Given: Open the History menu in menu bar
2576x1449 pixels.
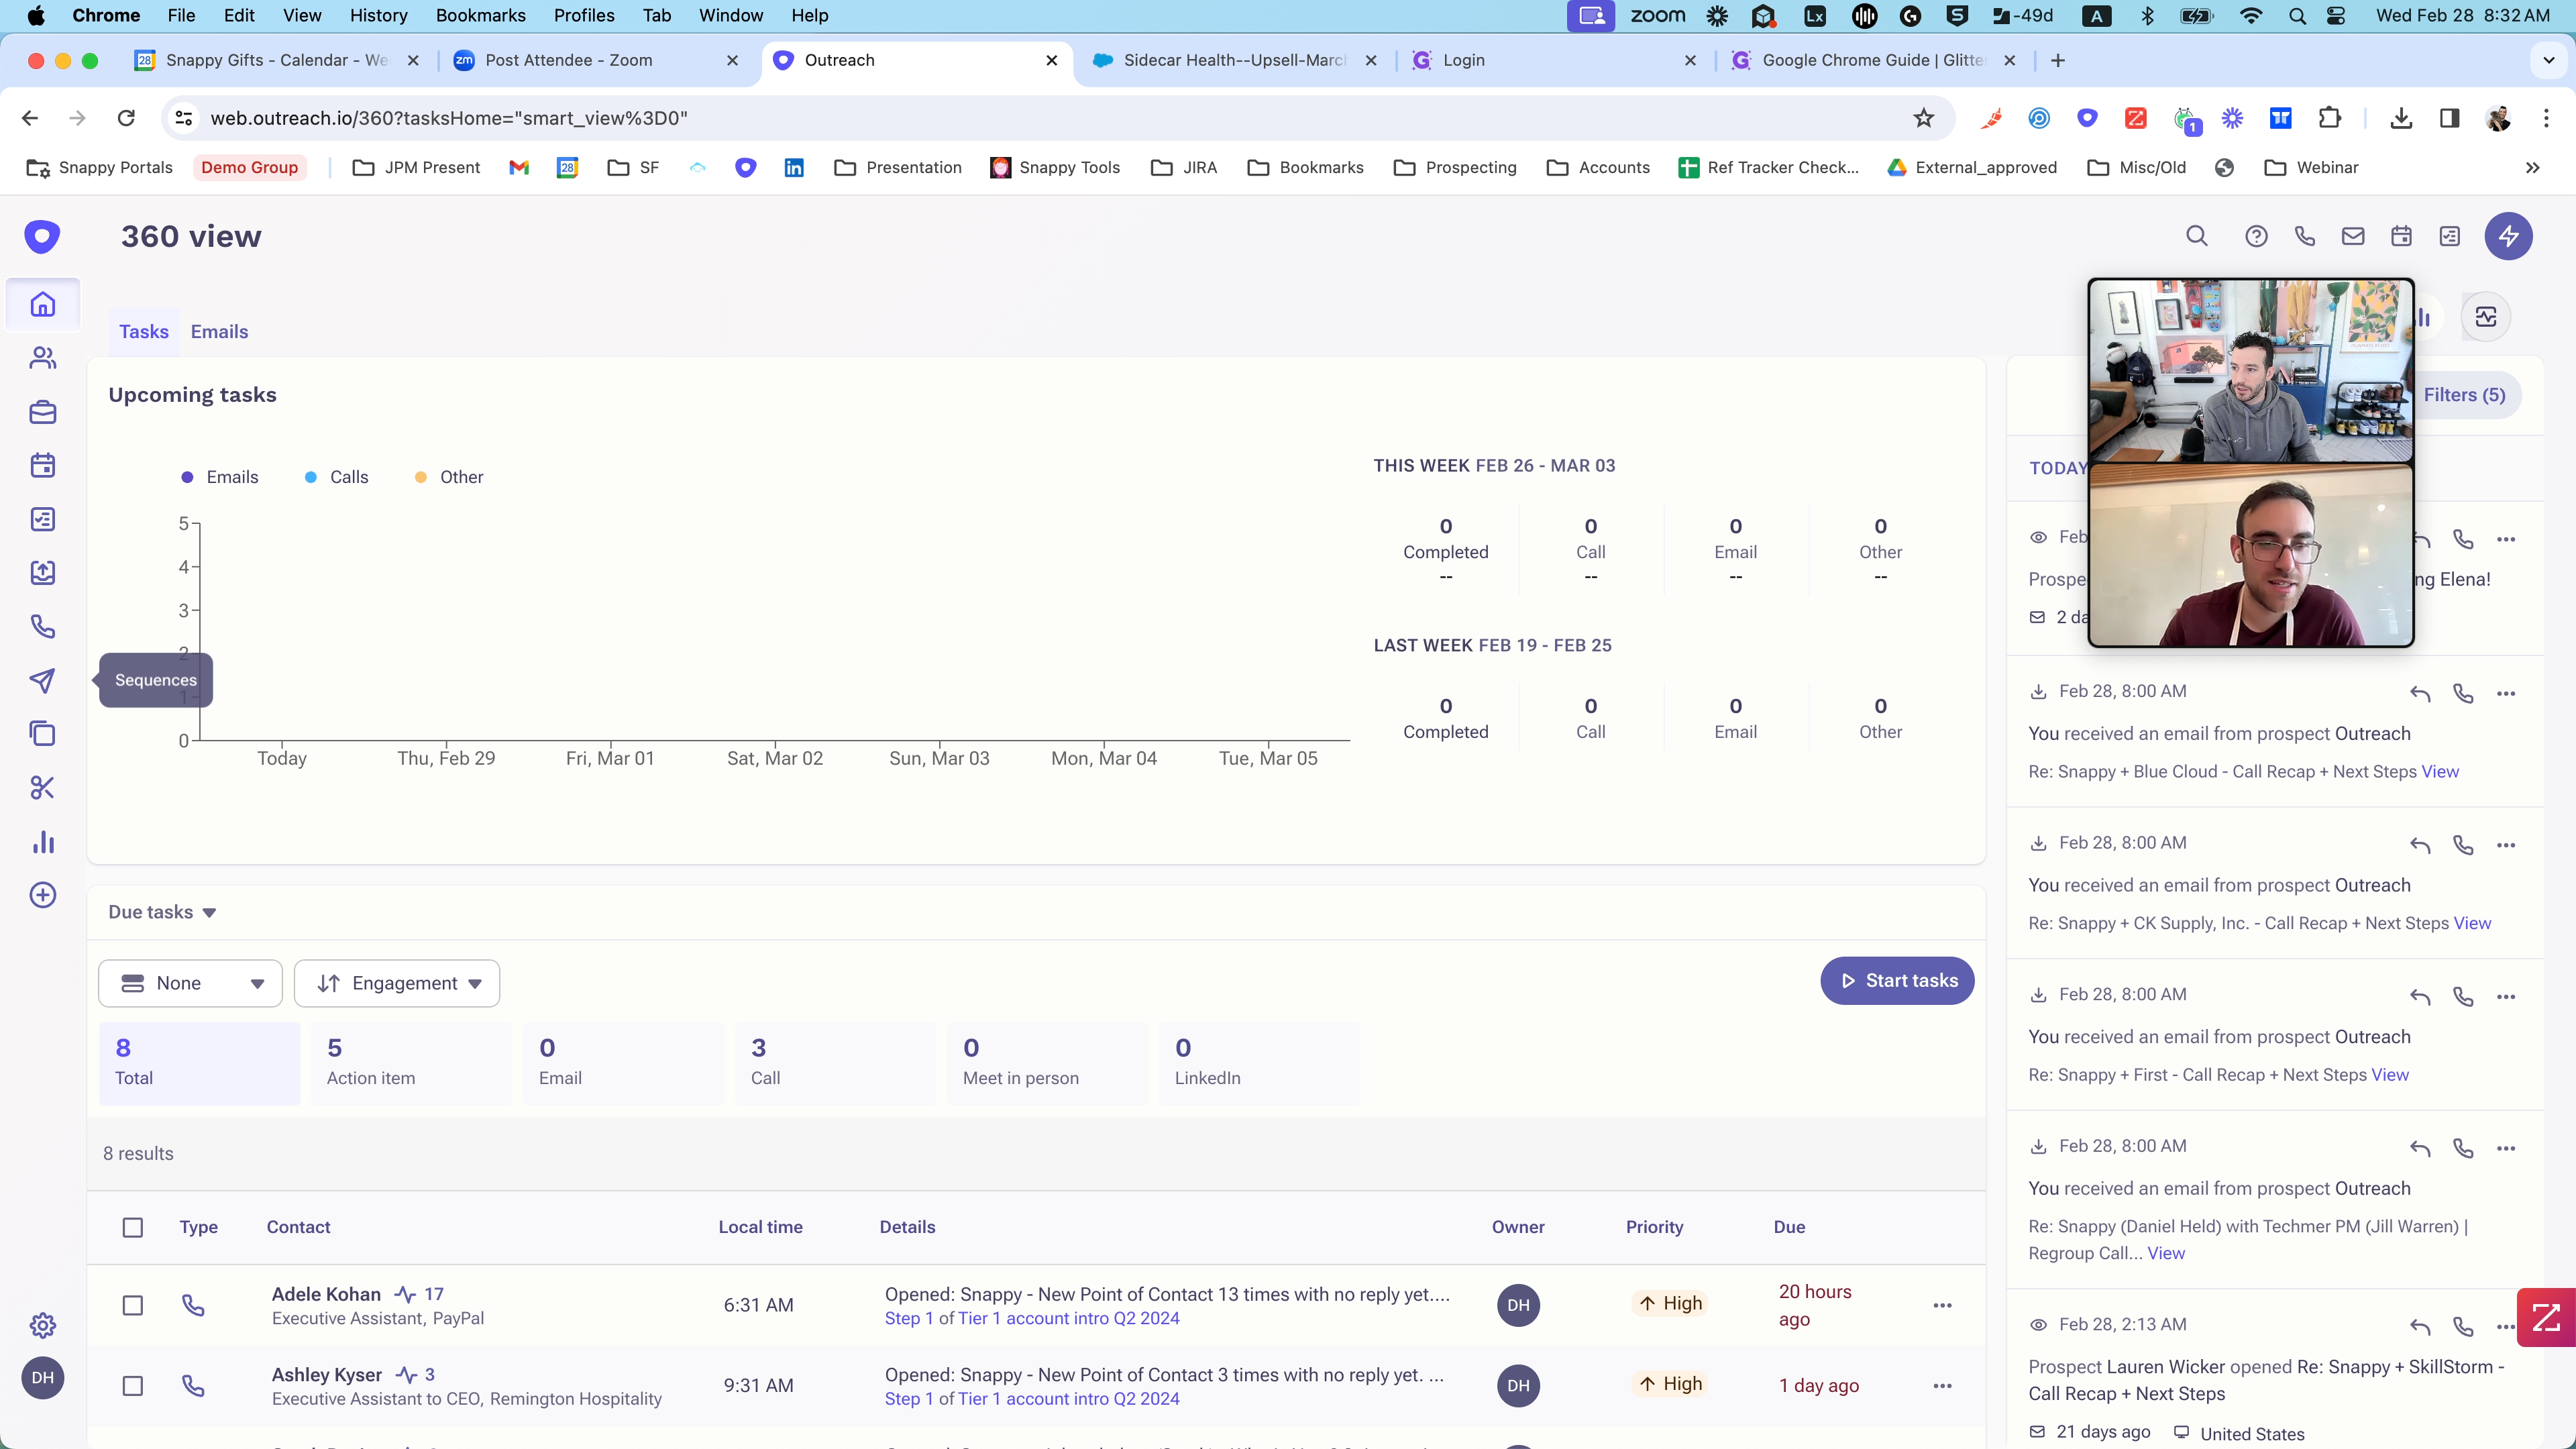Looking at the screenshot, I should coord(378,15).
